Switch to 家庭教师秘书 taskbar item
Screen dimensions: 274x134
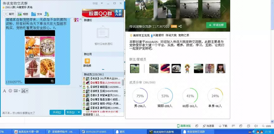tap(63, 132)
